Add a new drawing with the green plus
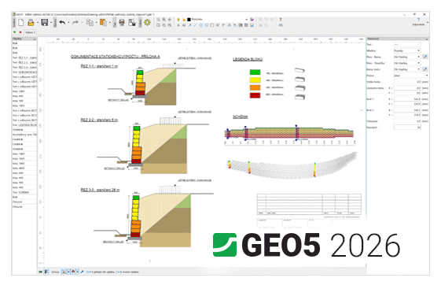441x285 pixels. point(15,32)
